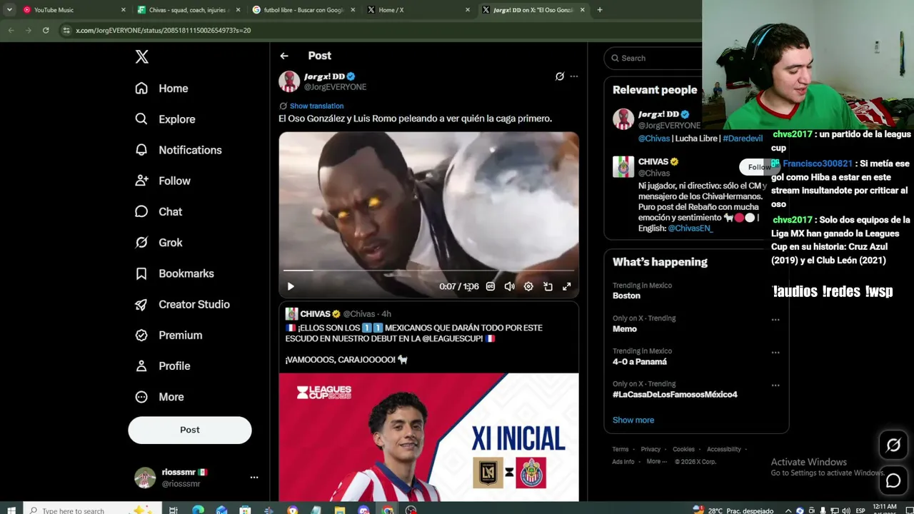914x514 pixels.
Task: Click the Premium verified badge icon
Action: (x=141, y=335)
